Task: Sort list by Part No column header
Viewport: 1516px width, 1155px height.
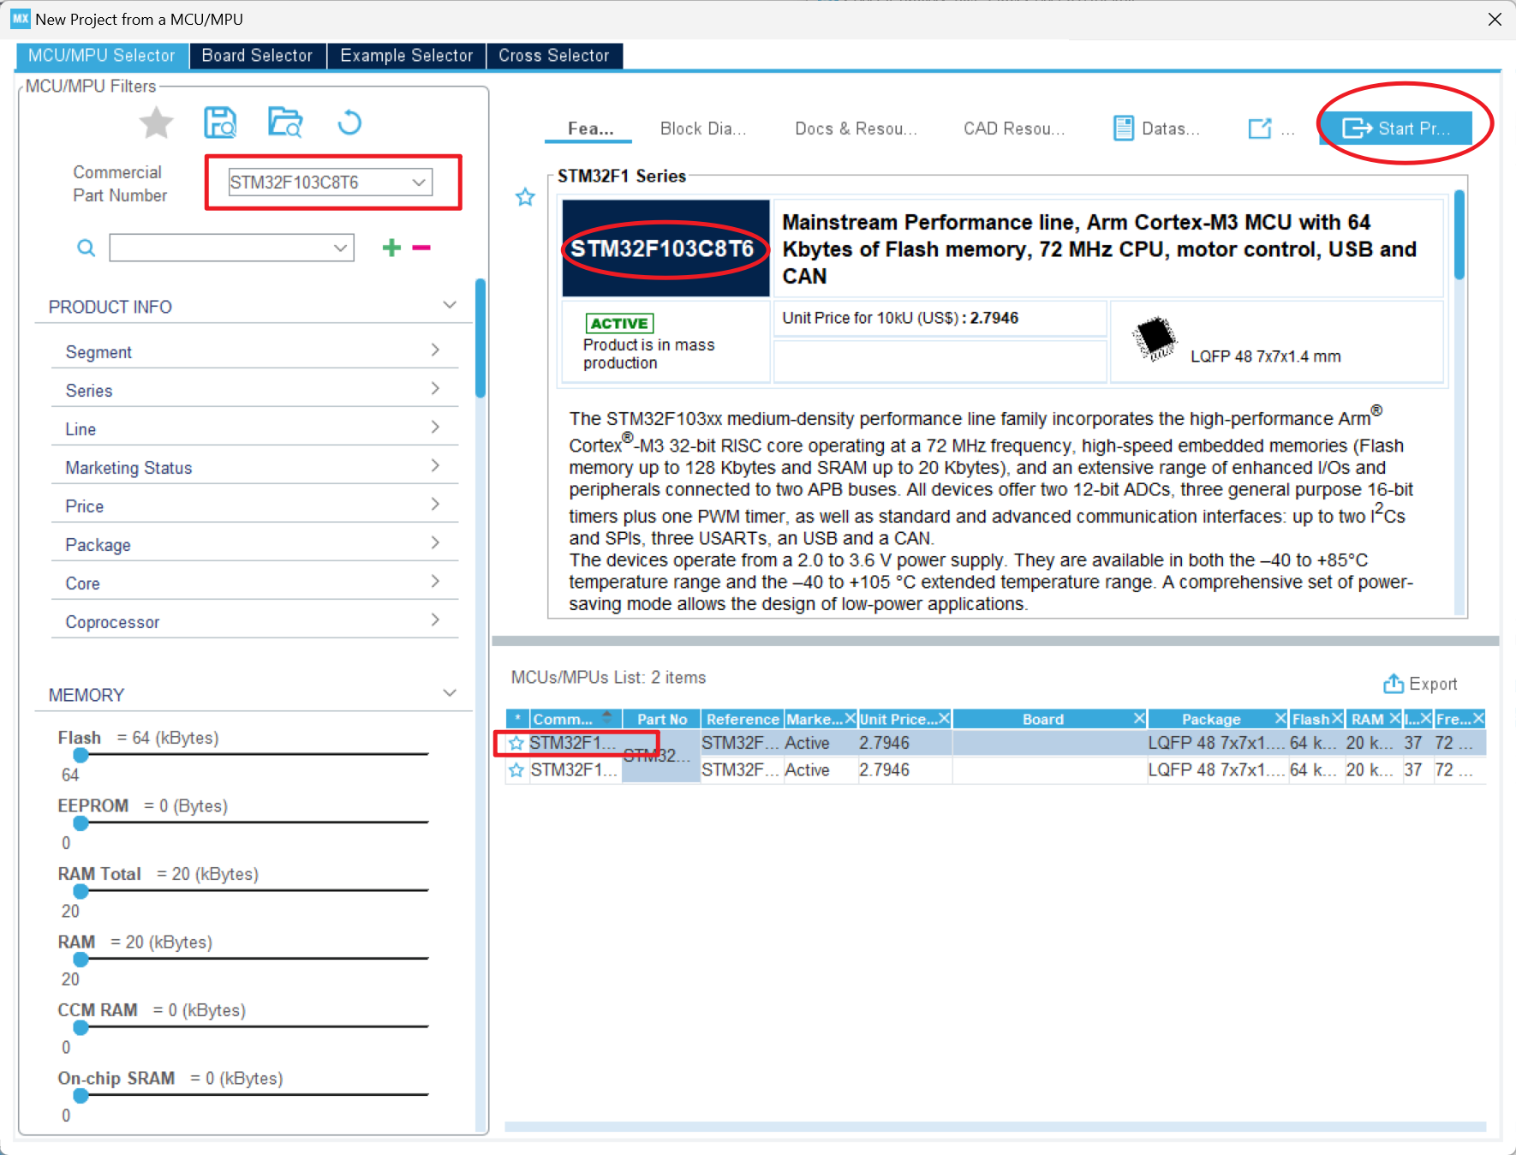Action: click(x=662, y=719)
